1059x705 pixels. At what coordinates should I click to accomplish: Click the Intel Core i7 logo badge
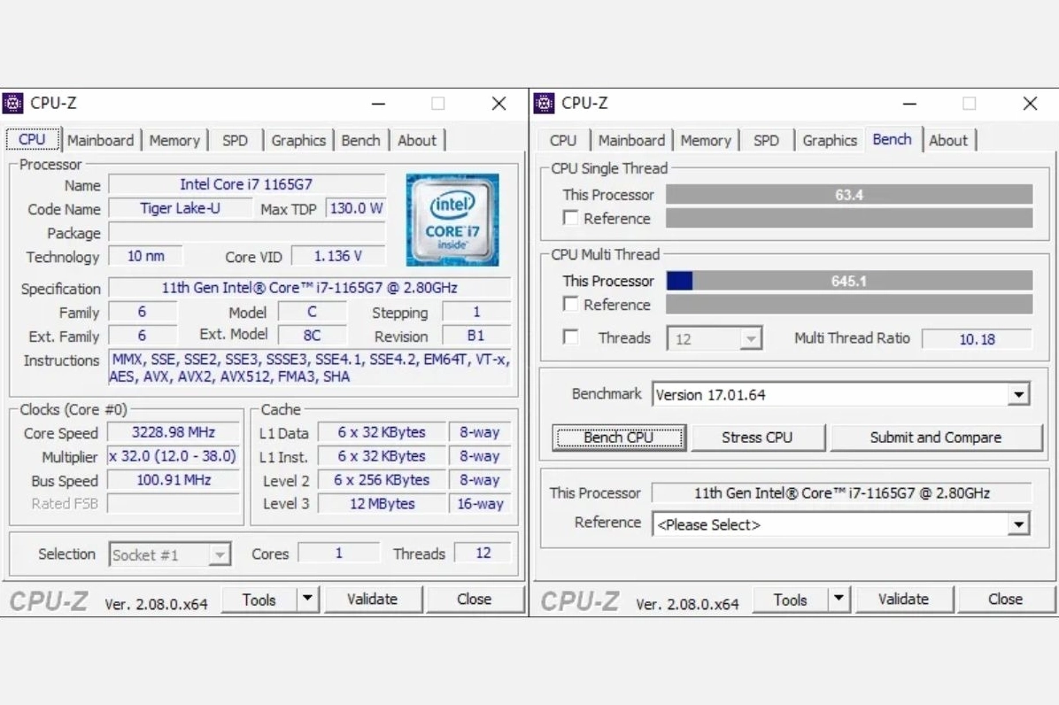[452, 220]
